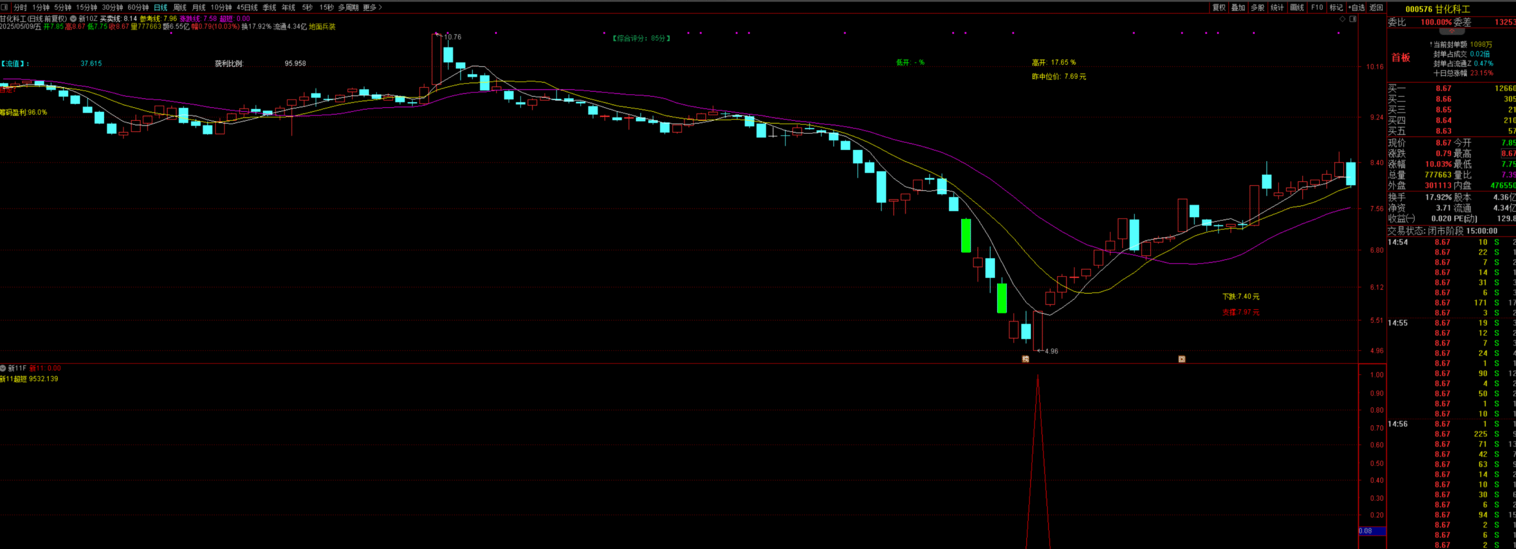
Task: Toggle right panel icon beside the diamond
Action: pos(1353,19)
